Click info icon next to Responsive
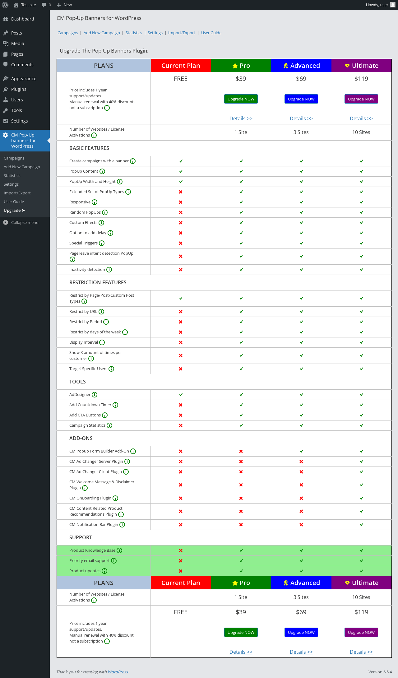 pyautogui.click(x=95, y=202)
